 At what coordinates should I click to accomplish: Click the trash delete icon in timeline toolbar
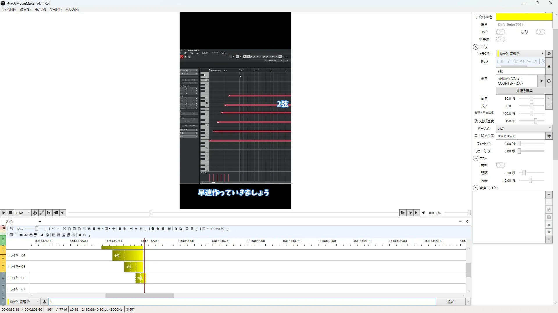click(x=120, y=229)
